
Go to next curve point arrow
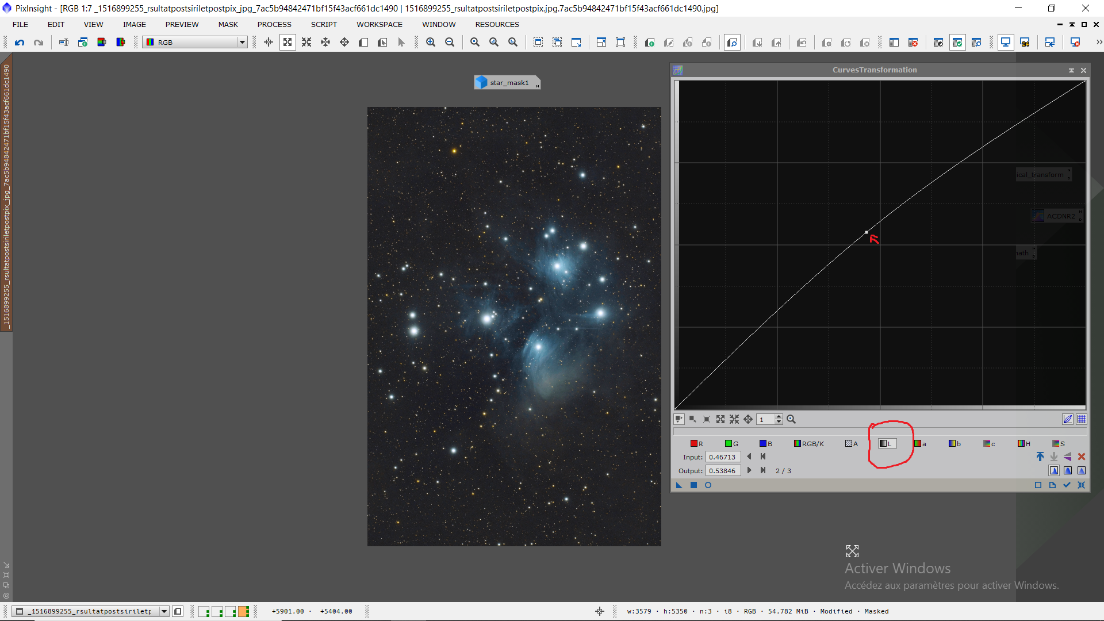(749, 470)
